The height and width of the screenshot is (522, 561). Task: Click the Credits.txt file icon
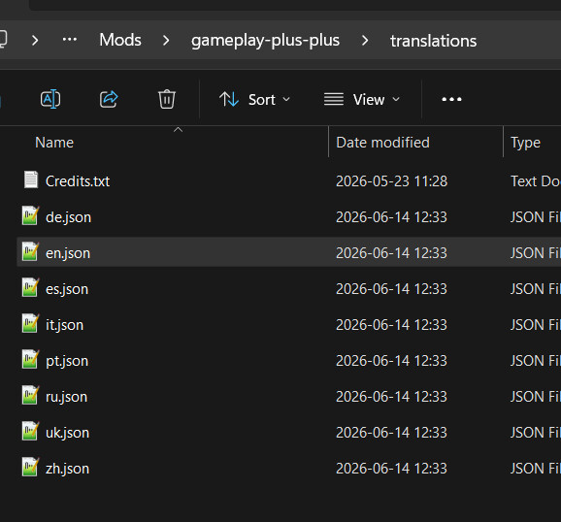31,179
